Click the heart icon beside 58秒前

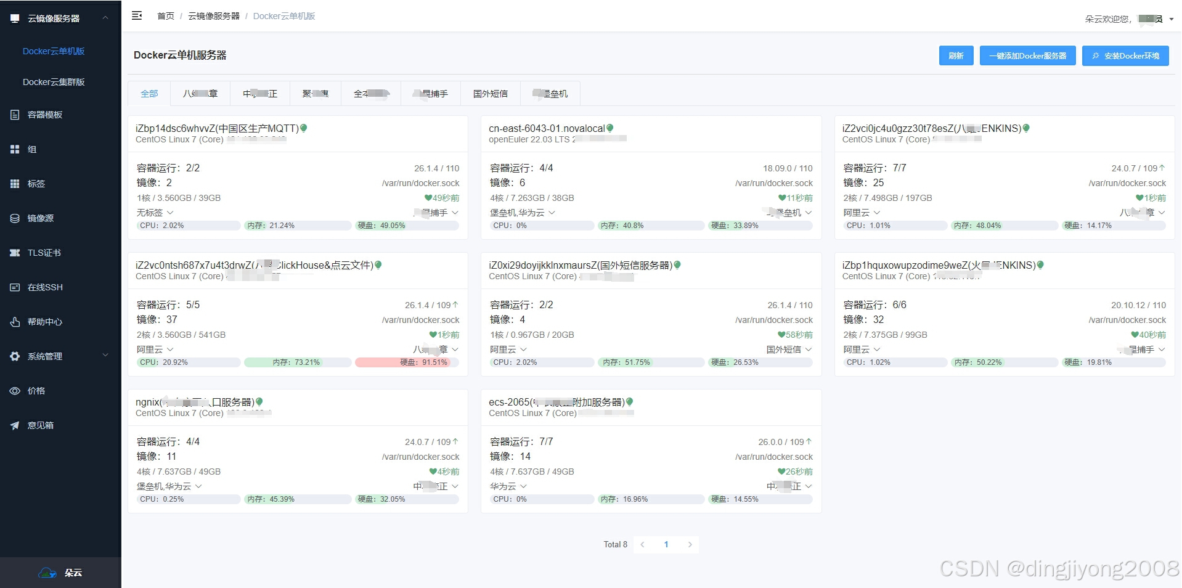tap(781, 335)
